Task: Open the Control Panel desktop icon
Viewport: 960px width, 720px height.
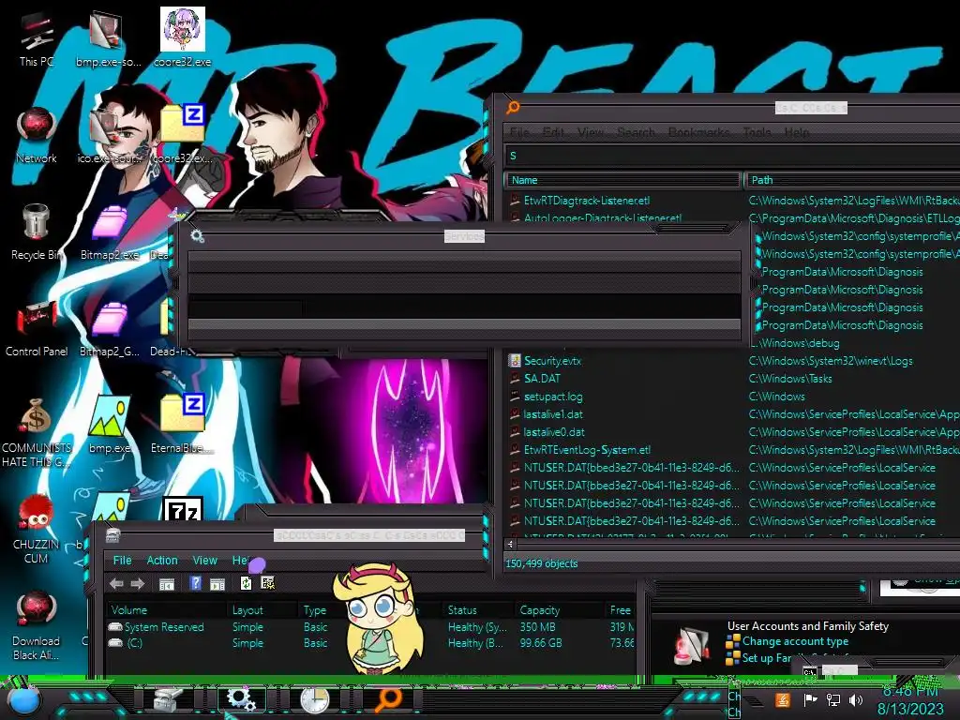Action: (x=37, y=327)
